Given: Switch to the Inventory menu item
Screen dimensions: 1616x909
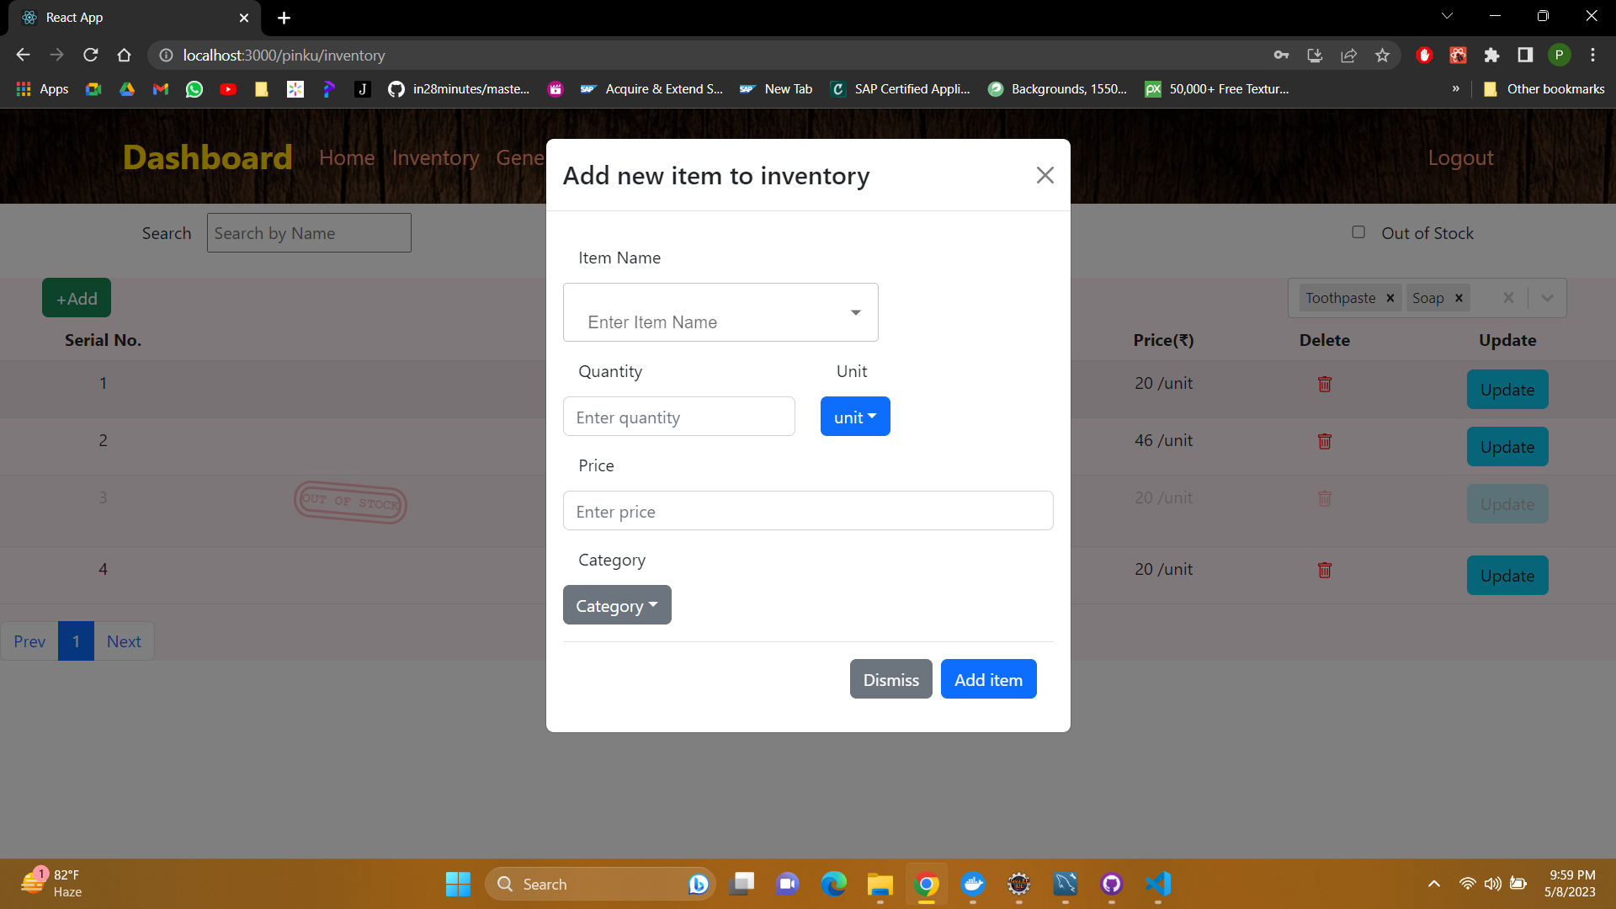Looking at the screenshot, I should tap(434, 157).
